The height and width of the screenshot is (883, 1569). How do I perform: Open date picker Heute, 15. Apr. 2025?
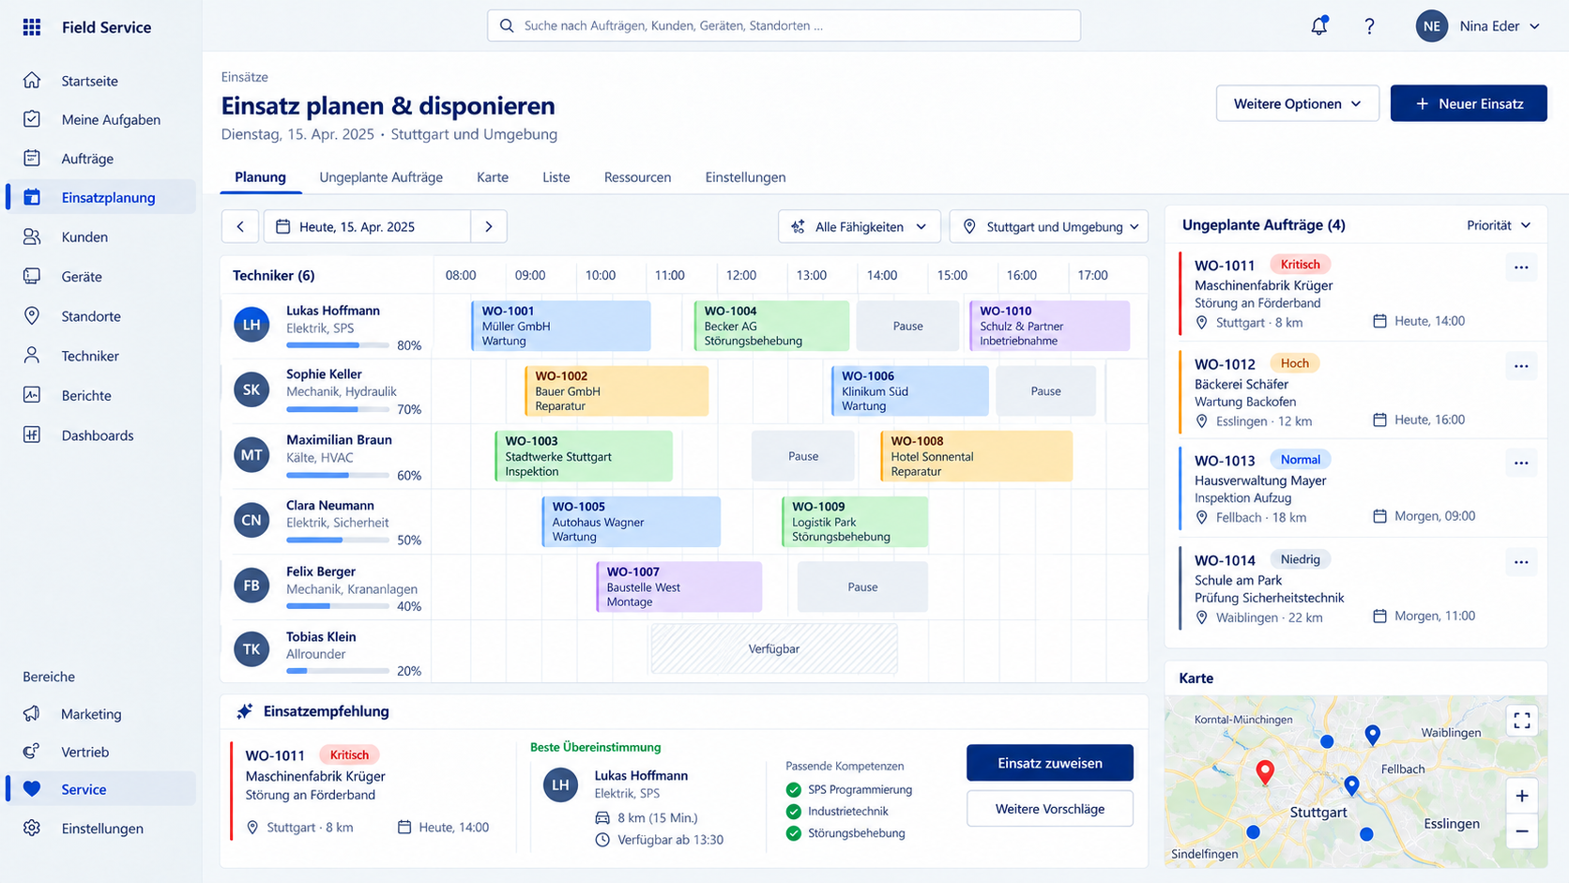click(367, 226)
